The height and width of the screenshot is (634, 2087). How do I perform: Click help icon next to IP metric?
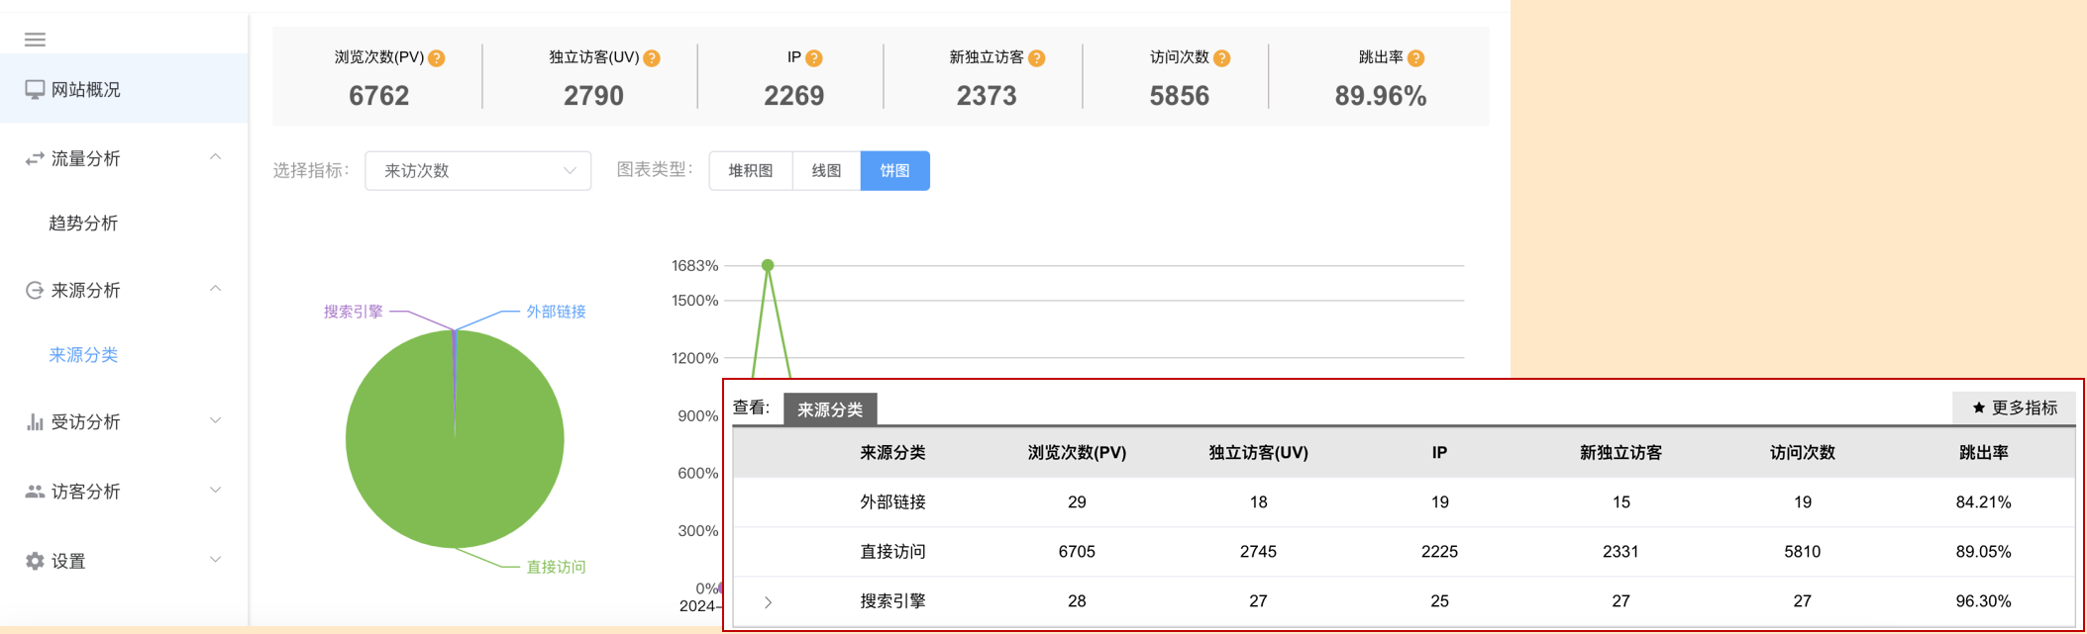[814, 58]
